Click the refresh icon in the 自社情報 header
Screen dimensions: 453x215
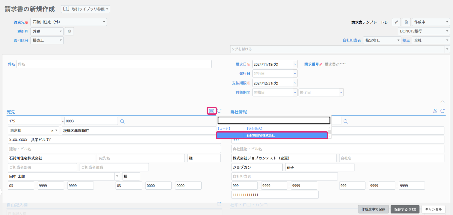coord(443,111)
